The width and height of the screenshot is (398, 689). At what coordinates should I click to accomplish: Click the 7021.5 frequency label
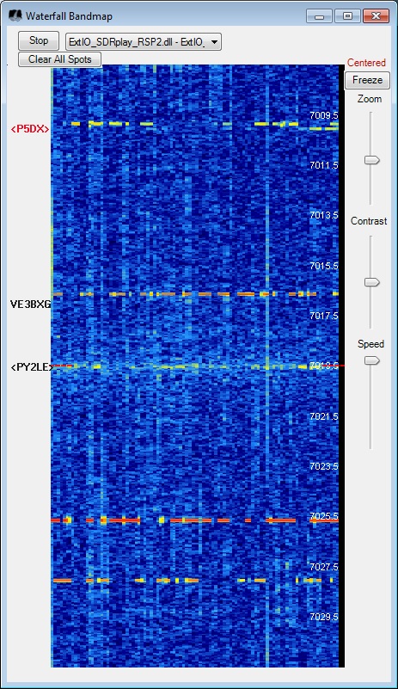click(324, 416)
